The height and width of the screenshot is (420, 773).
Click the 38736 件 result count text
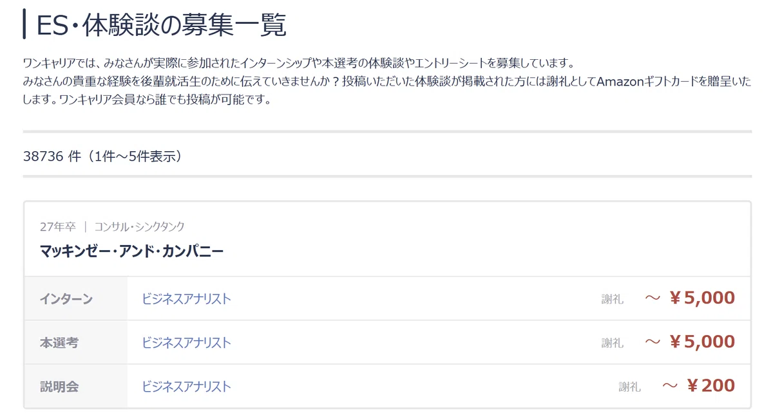click(52, 156)
